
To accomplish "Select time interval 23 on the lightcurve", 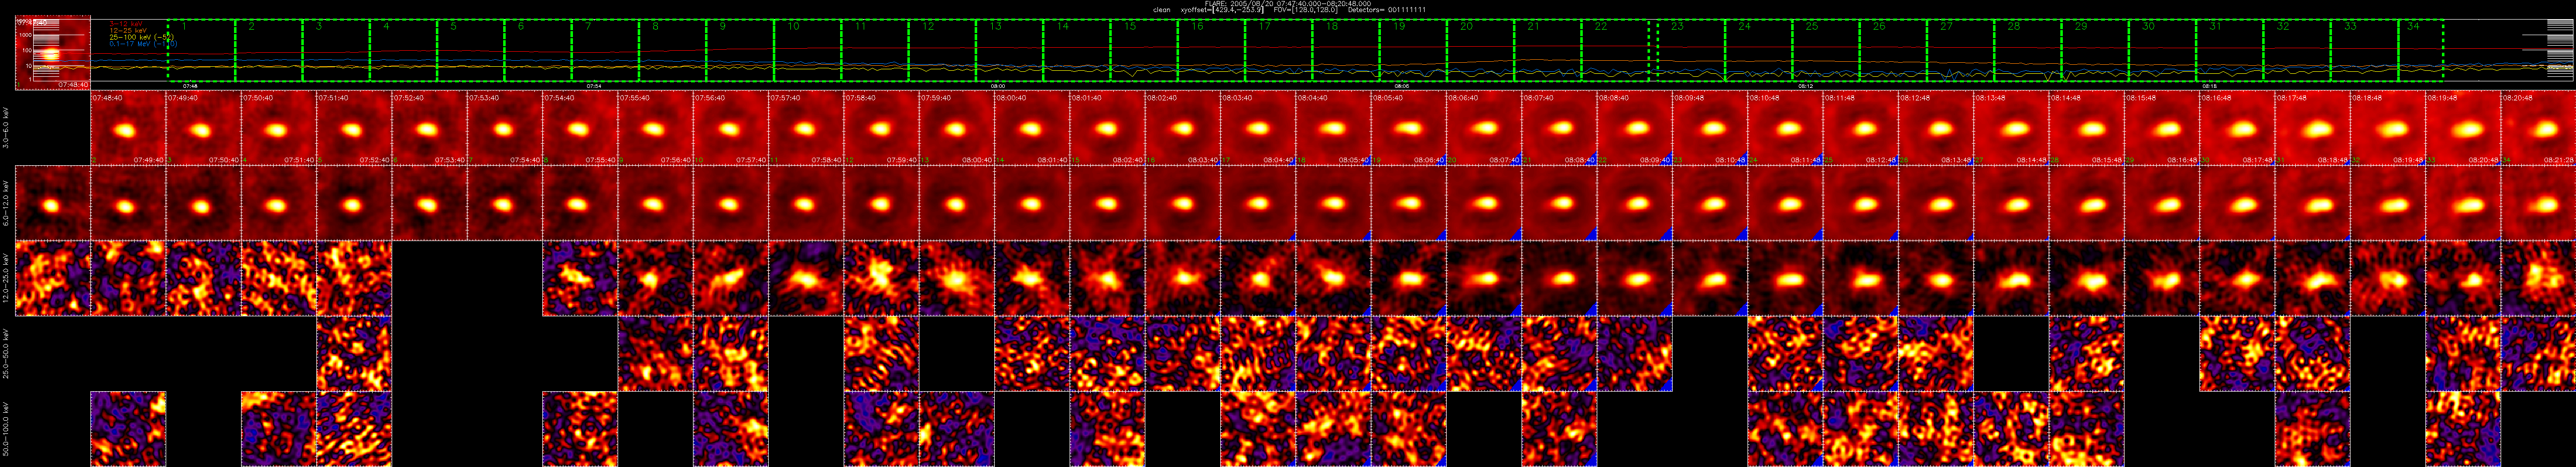I will click(1691, 51).
